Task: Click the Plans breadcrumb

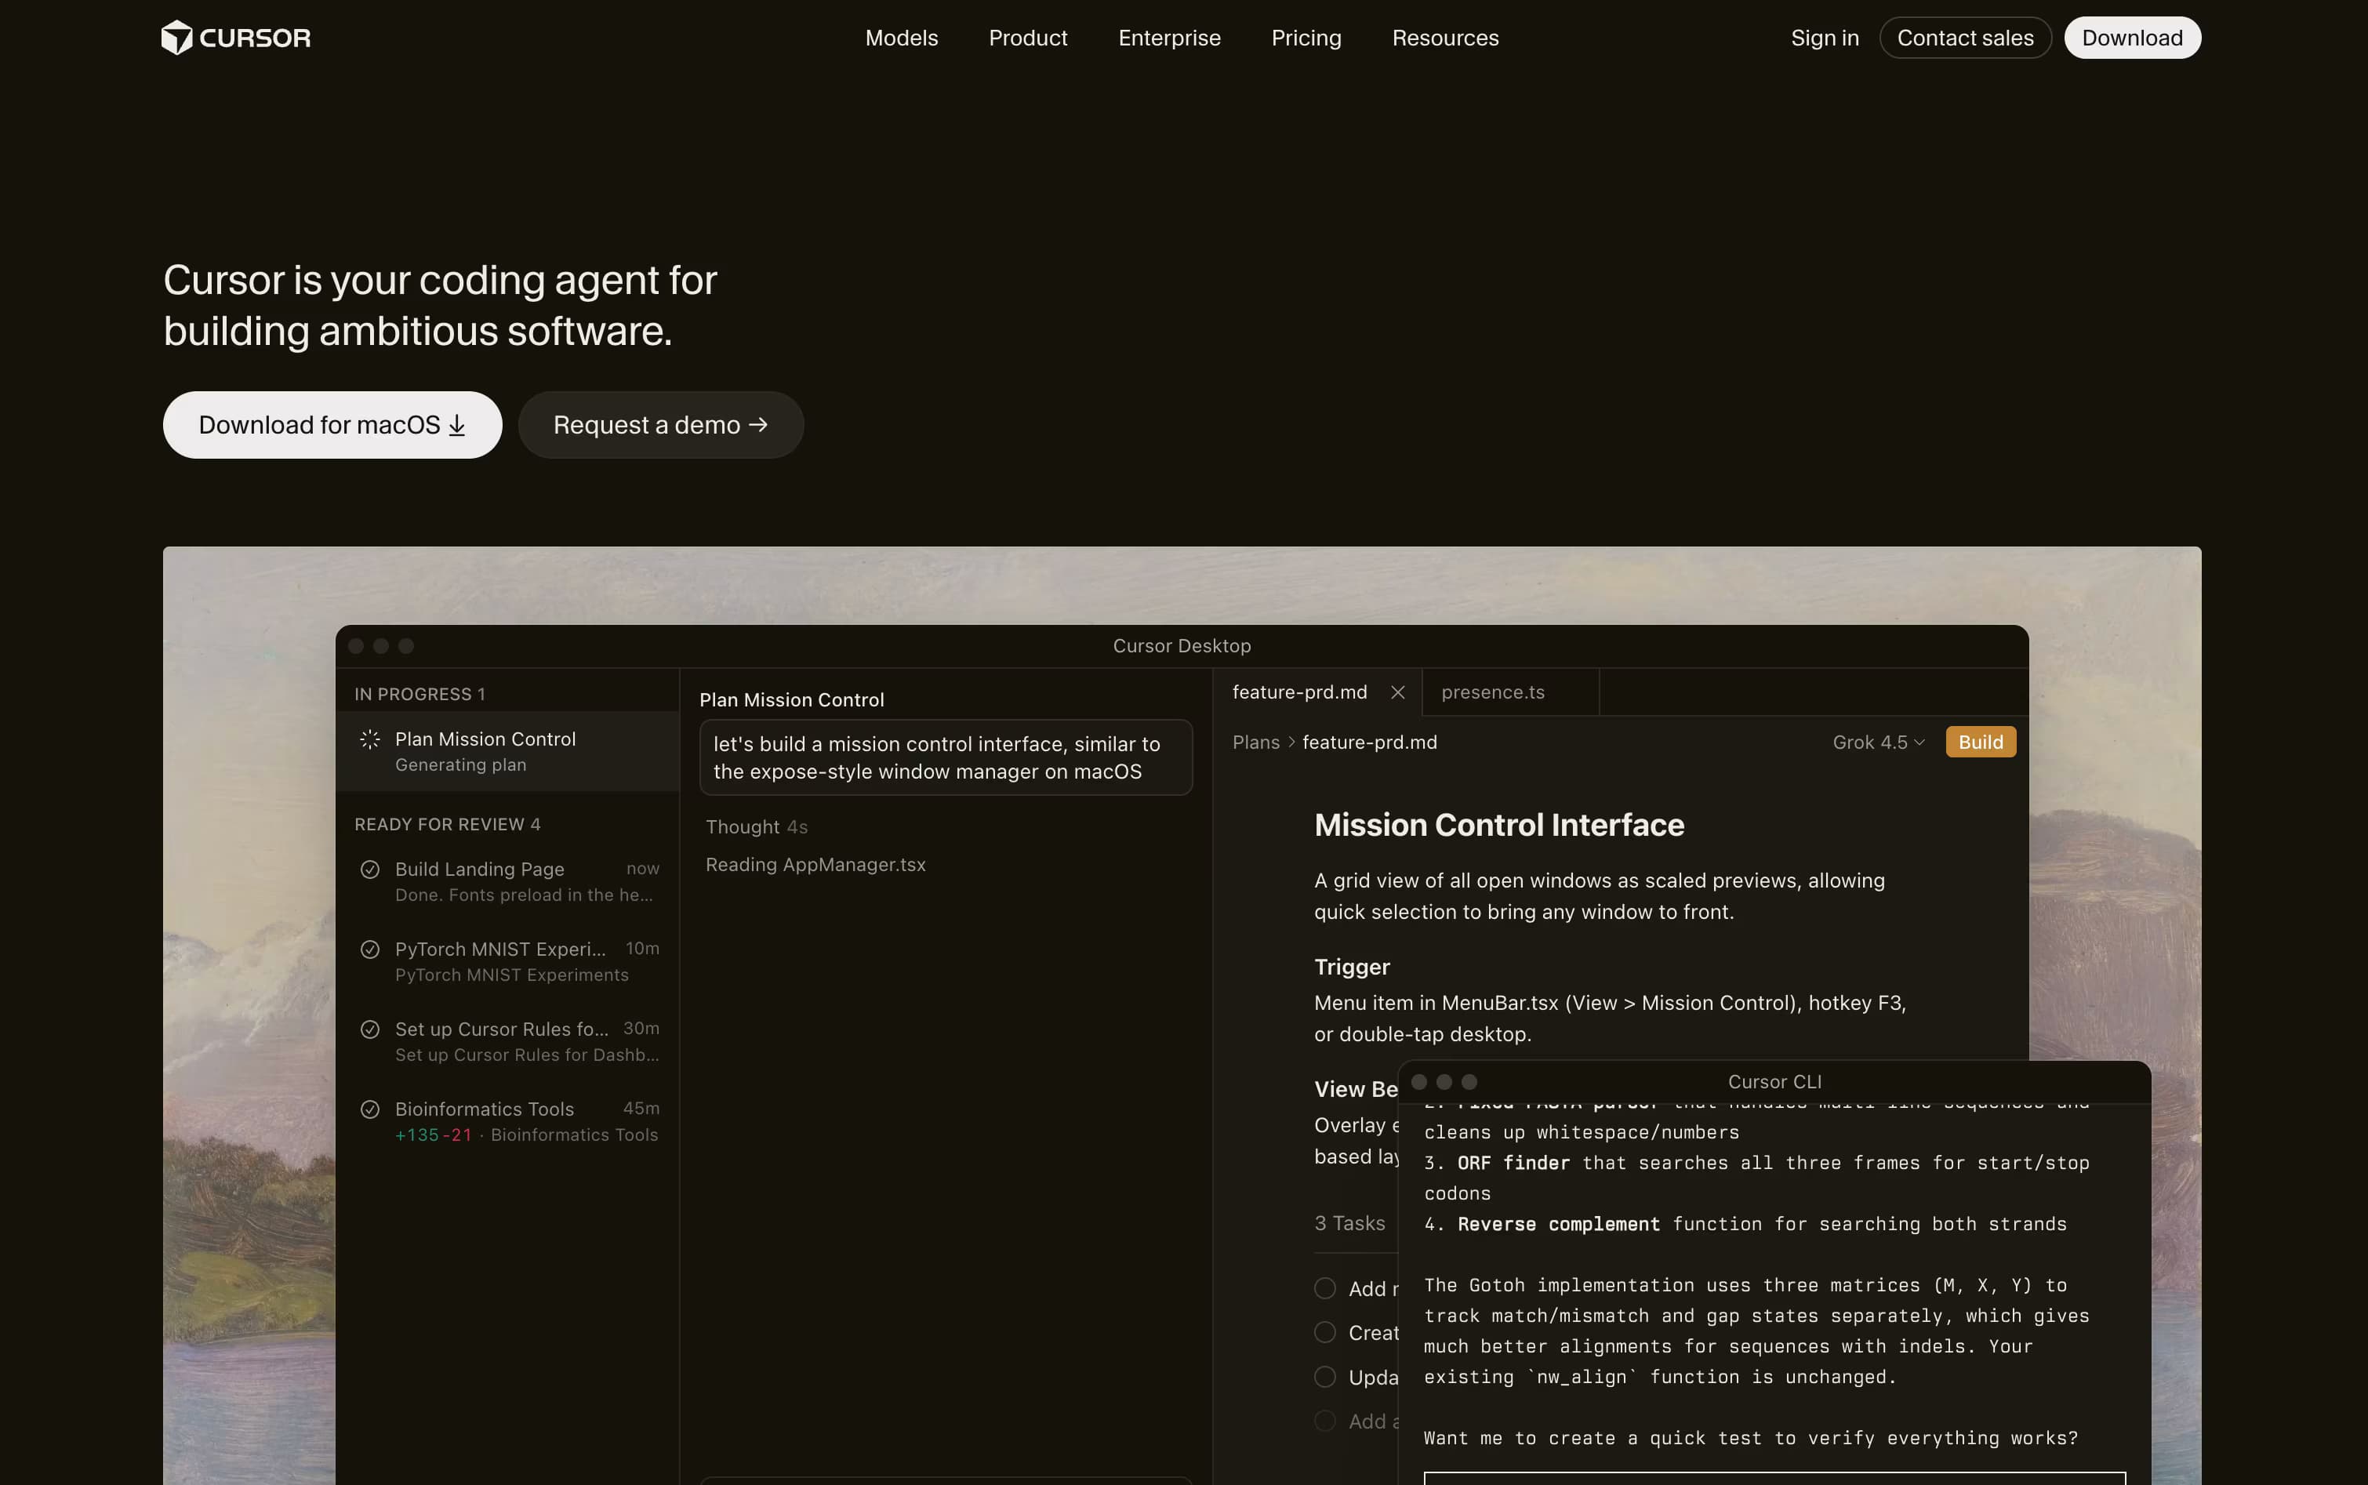Action: pyautogui.click(x=1256, y=742)
